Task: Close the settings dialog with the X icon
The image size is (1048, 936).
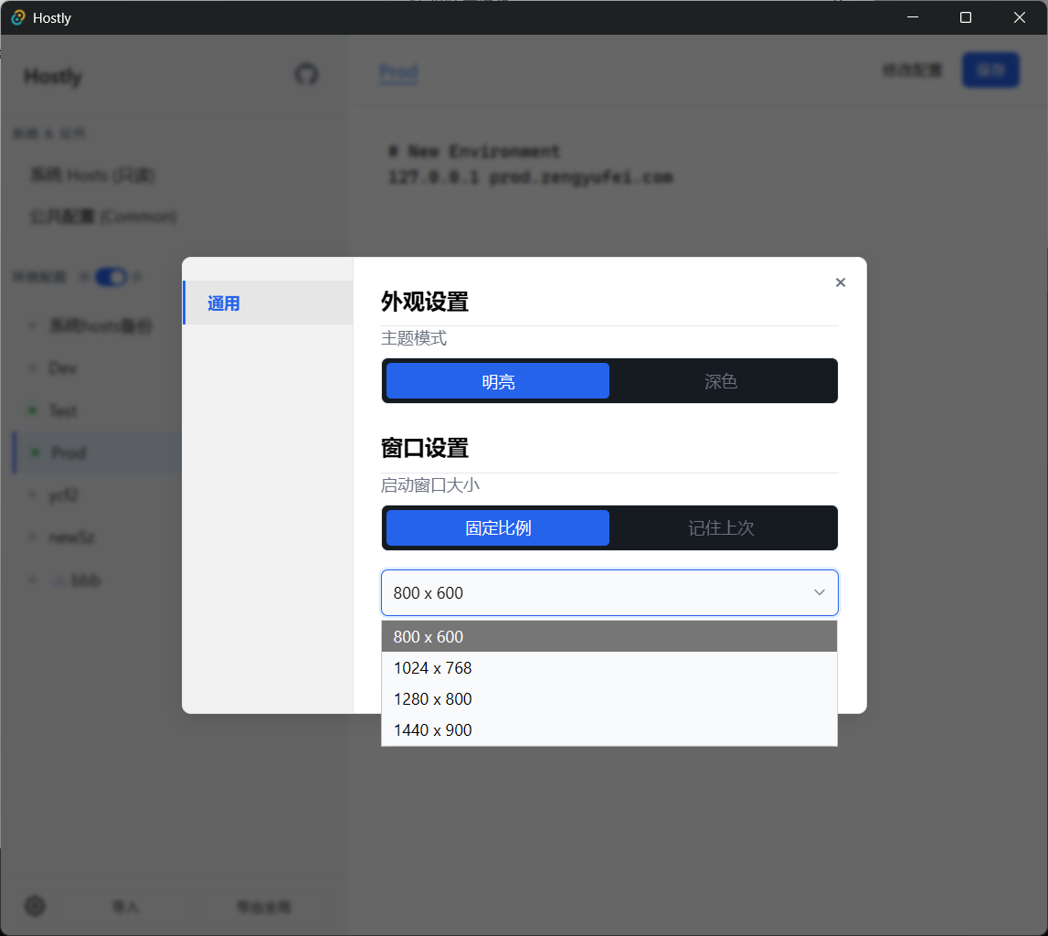Action: tap(840, 282)
